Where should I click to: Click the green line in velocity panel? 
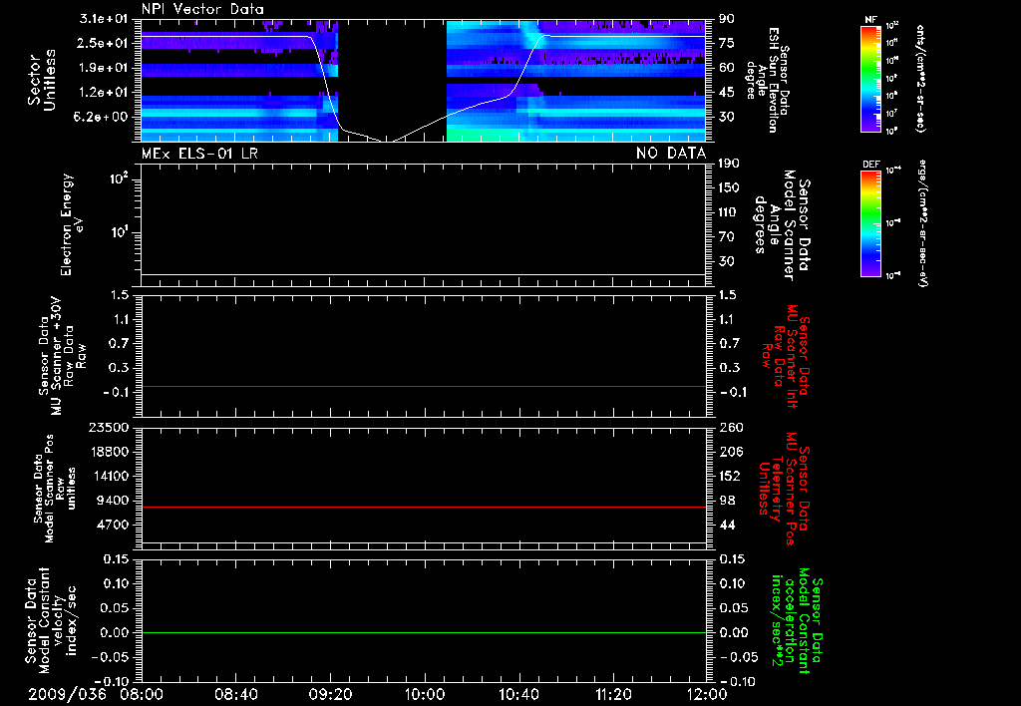tap(423, 632)
